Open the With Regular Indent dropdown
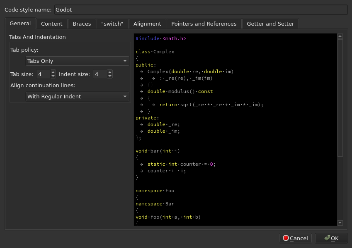352x248 pixels. tap(77, 96)
